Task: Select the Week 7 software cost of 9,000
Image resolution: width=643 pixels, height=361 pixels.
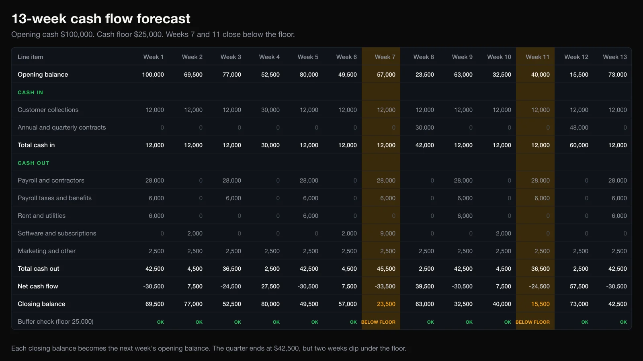Action: pos(388,233)
